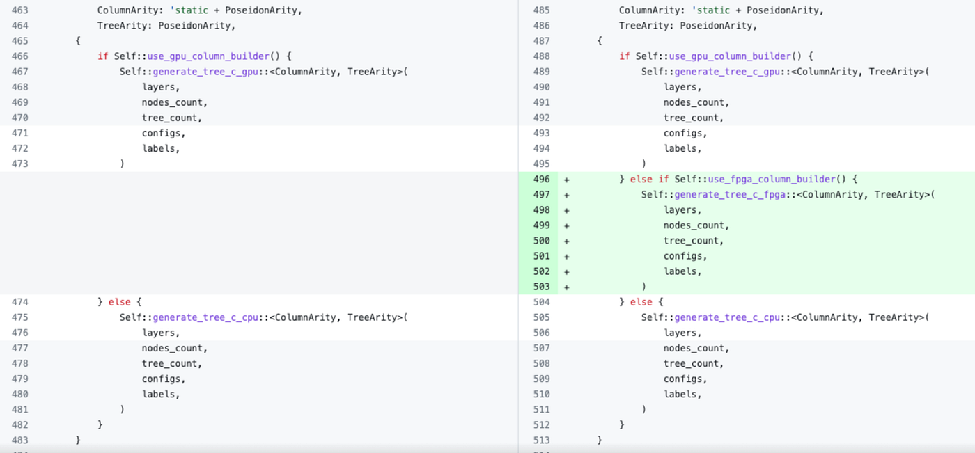Click generate_tree_c_cpu on right line 505
The image size is (975, 453).
coord(727,317)
